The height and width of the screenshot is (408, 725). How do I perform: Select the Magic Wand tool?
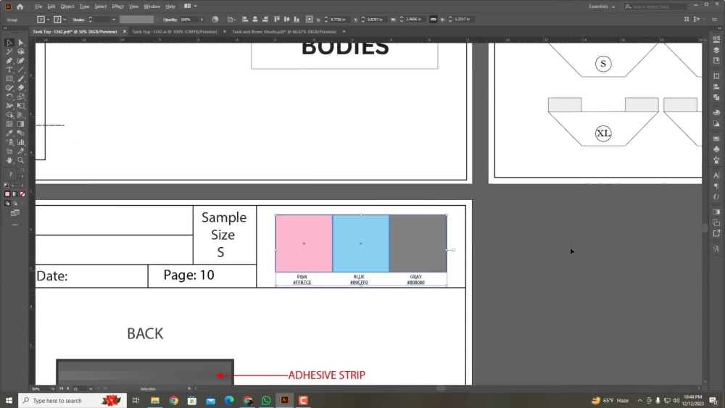9,51
